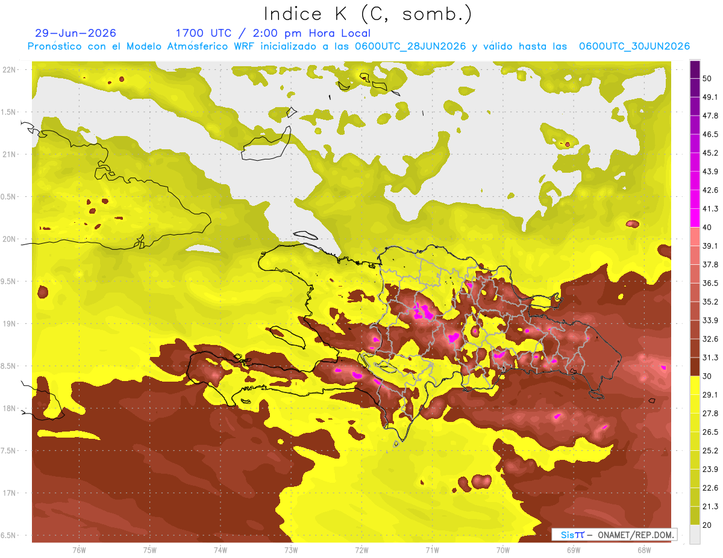Click the colorbar value label 35.2

point(711,302)
